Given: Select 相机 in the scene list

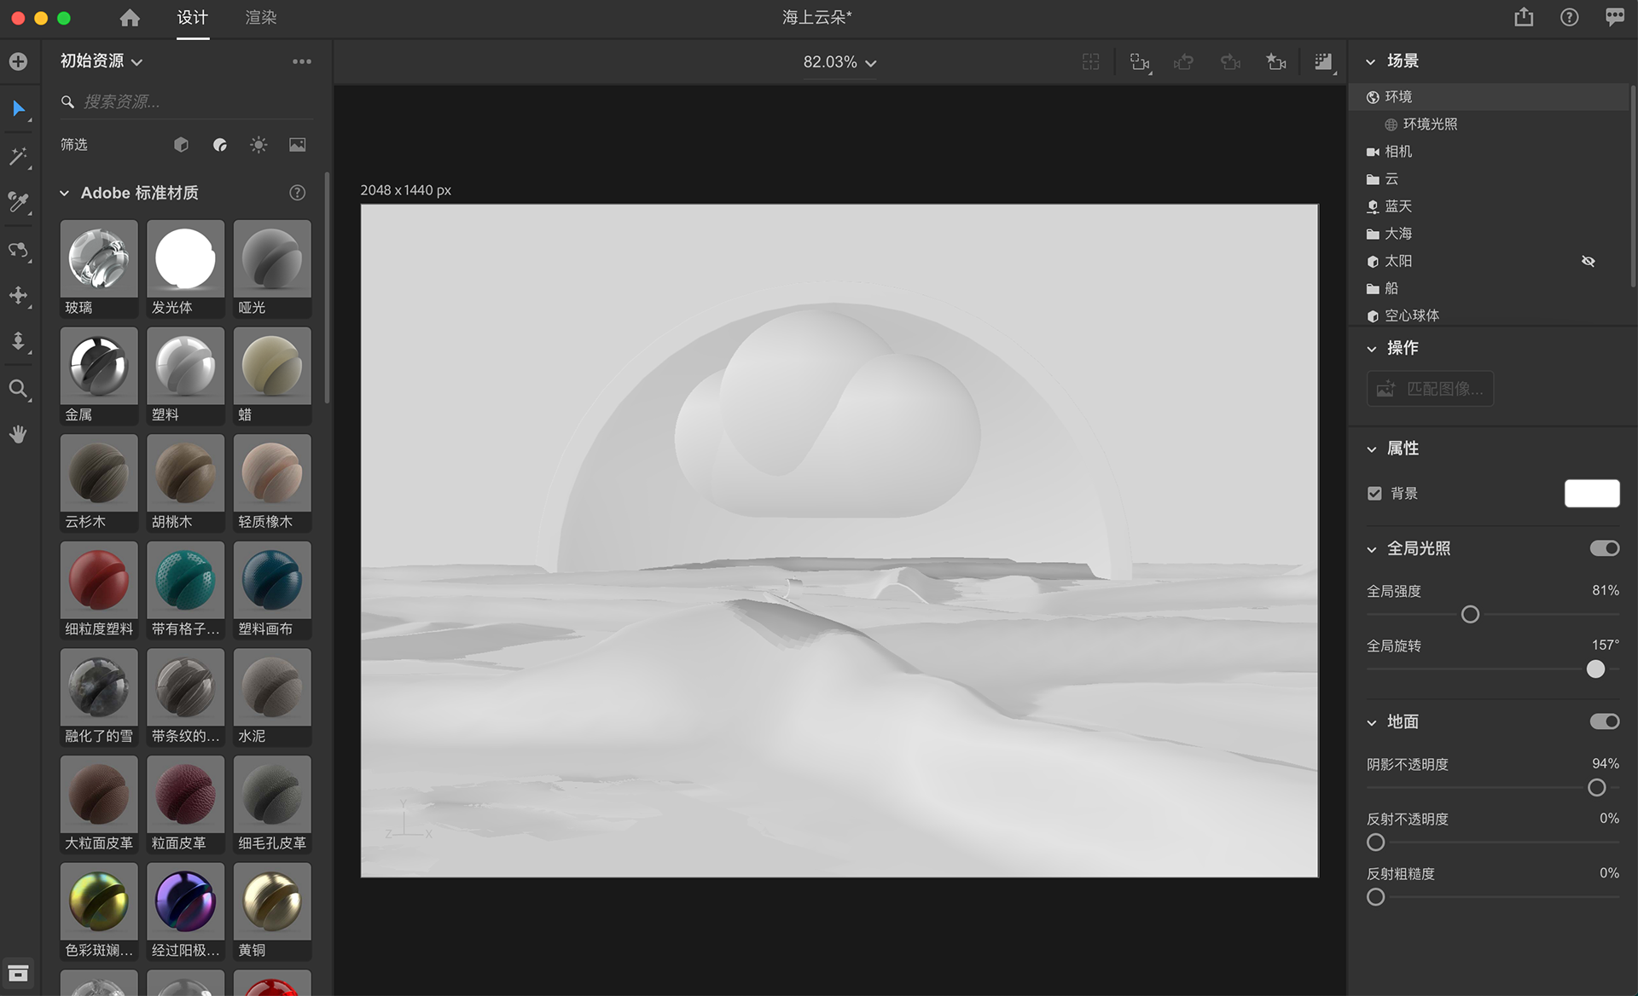Looking at the screenshot, I should click(x=1490, y=151).
